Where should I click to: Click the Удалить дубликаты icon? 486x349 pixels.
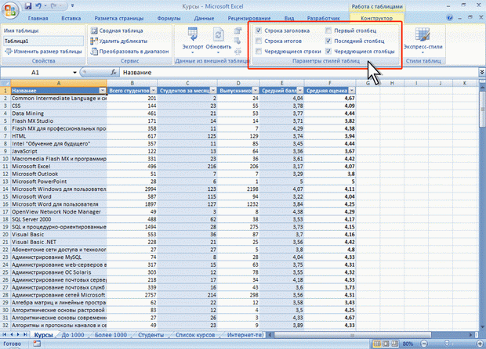coord(94,41)
